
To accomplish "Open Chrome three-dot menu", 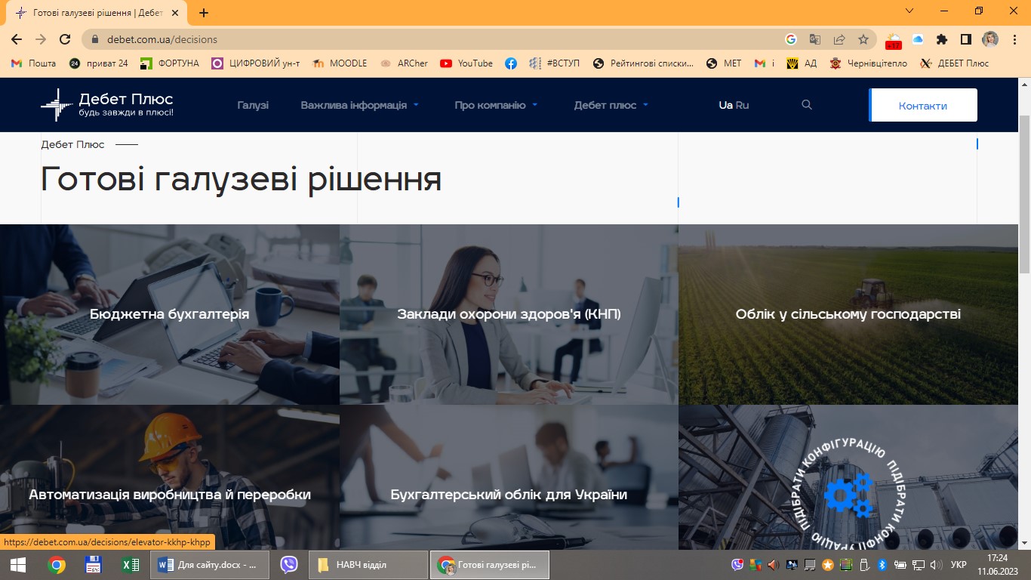I will tap(1015, 39).
